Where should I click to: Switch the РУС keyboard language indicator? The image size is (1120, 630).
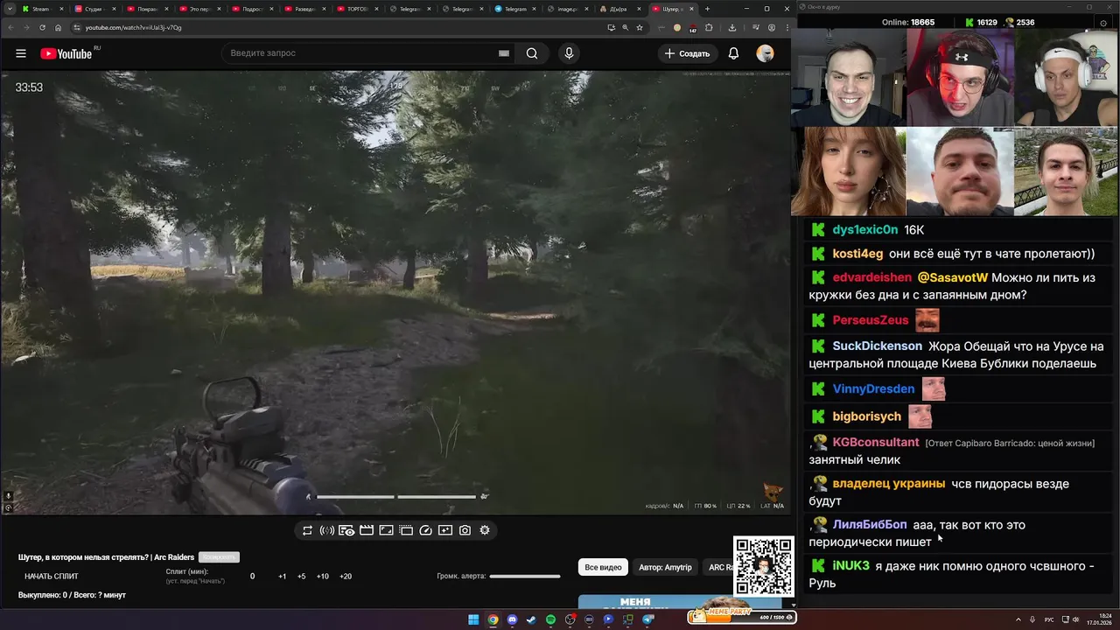1049,619
